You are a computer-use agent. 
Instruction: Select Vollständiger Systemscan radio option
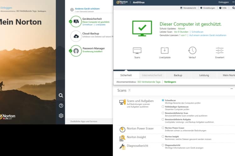(x=163, y=107)
